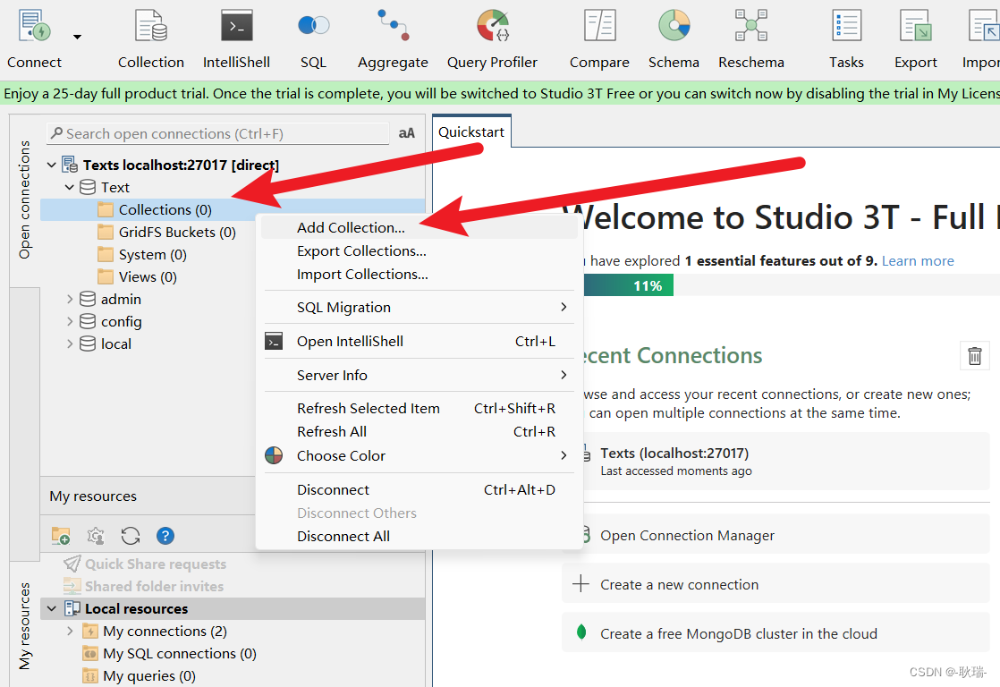Click the add folder icon in My resources

click(x=61, y=536)
